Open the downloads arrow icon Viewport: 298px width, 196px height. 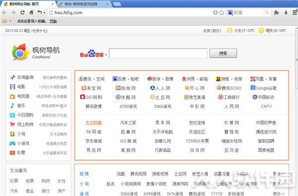click(286, 12)
